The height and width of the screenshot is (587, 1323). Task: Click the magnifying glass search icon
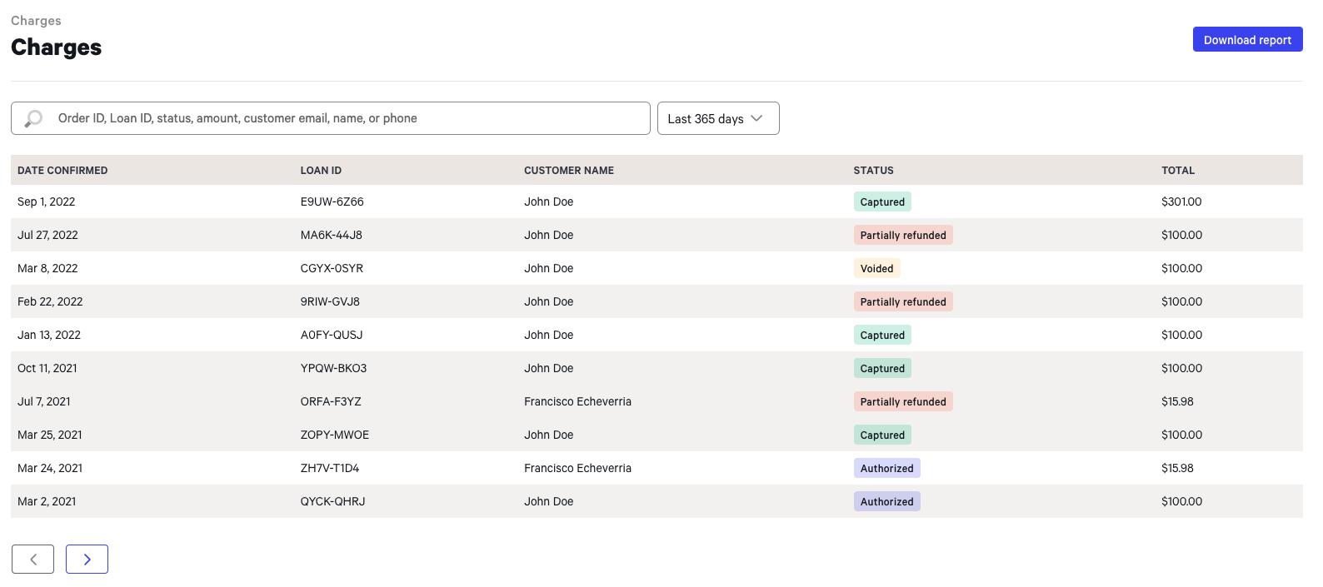click(x=33, y=118)
